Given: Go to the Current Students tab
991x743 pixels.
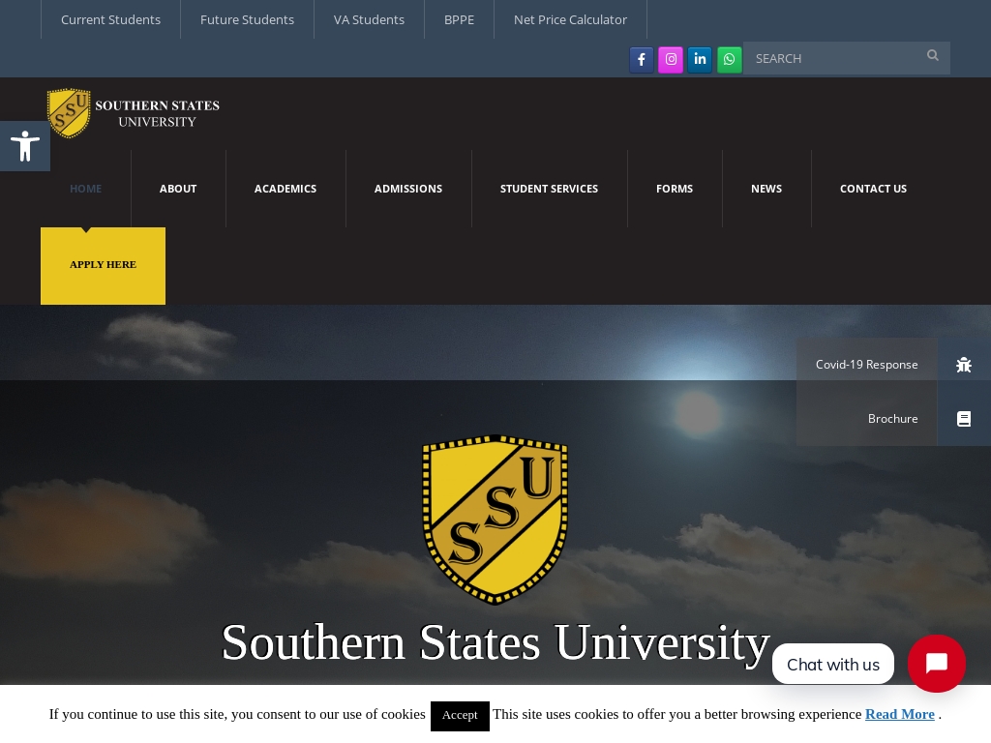Looking at the screenshot, I should (110, 19).
